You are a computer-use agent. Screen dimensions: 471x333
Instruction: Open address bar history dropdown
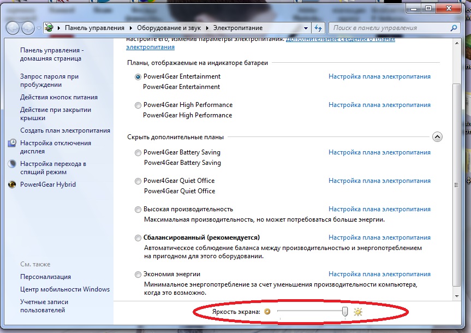pyautogui.click(x=306, y=28)
